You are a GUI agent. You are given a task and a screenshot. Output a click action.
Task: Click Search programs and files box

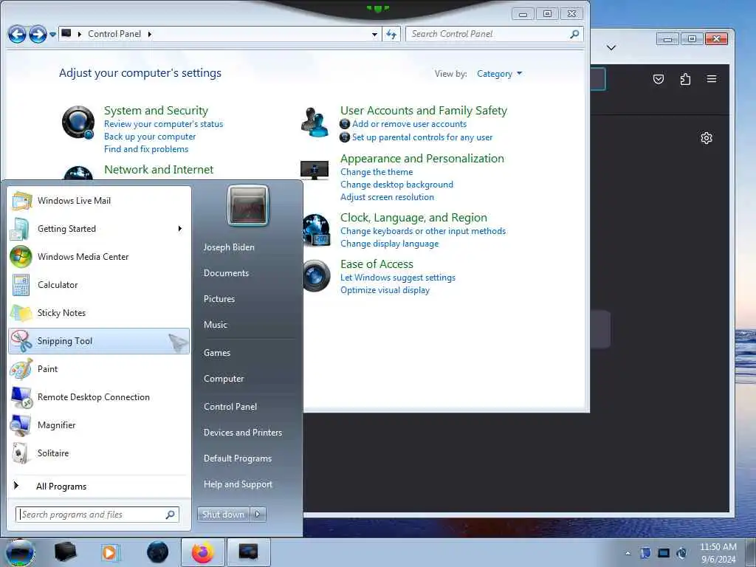tap(97, 515)
